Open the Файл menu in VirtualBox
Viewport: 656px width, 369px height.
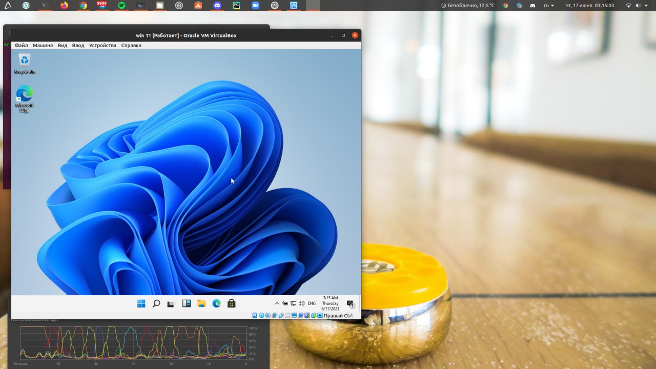22,45
